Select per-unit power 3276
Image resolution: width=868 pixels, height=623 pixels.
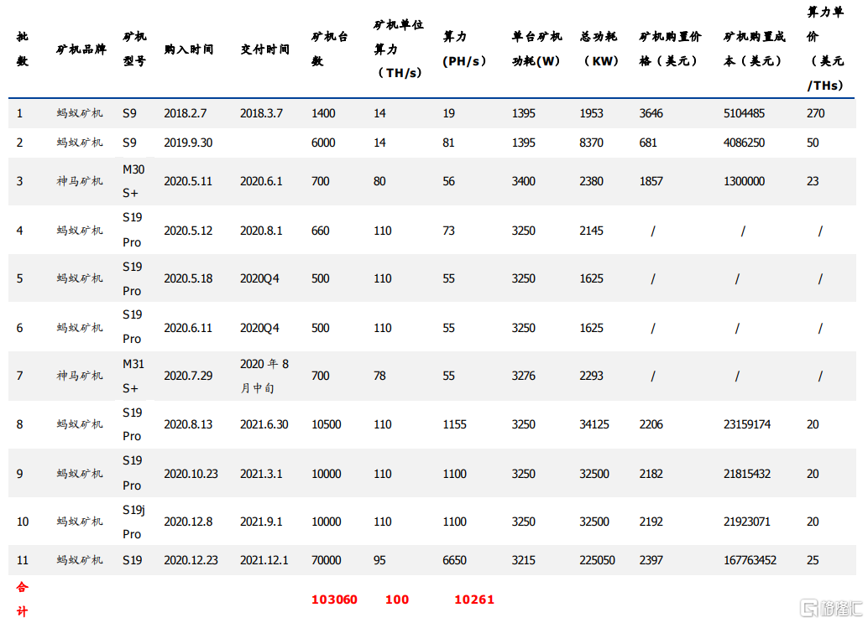click(x=524, y=376)
